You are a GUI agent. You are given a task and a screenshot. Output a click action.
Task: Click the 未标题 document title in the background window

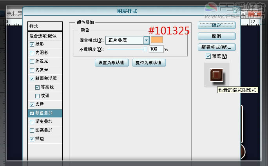tap(14, 14)
